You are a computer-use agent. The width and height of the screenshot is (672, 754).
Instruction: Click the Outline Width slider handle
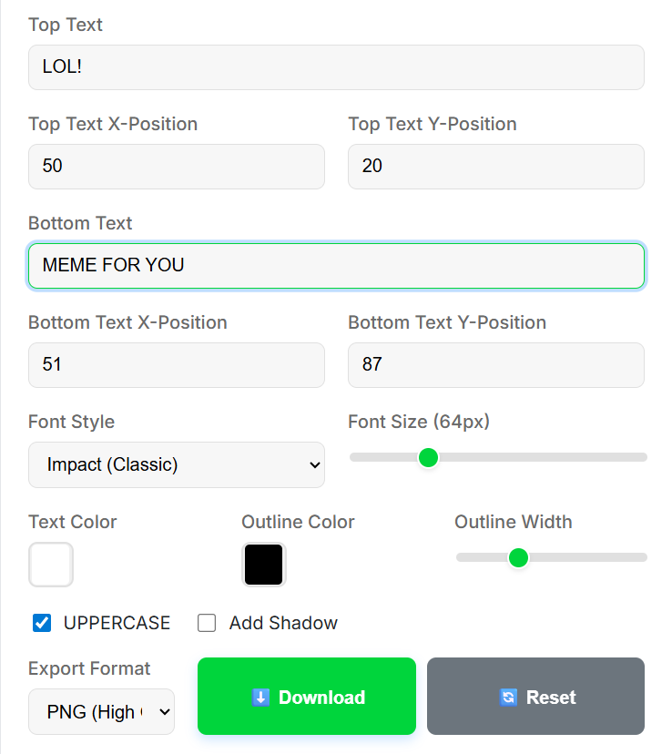point(518,557)
